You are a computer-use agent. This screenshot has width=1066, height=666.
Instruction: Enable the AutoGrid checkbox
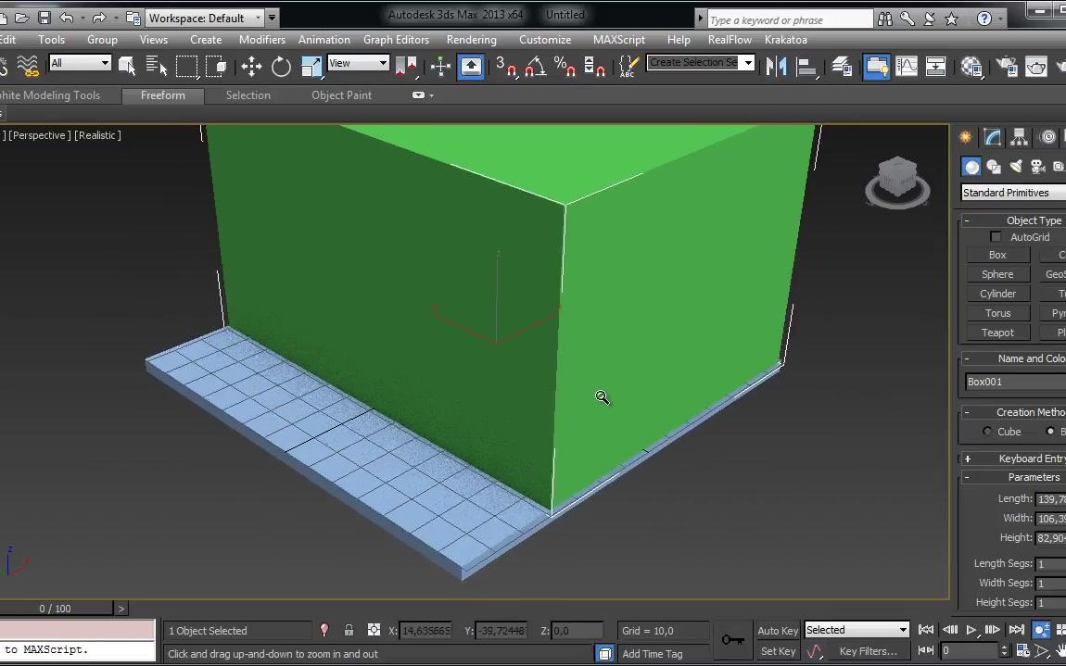pyautogui.click(x=996, y=236)
